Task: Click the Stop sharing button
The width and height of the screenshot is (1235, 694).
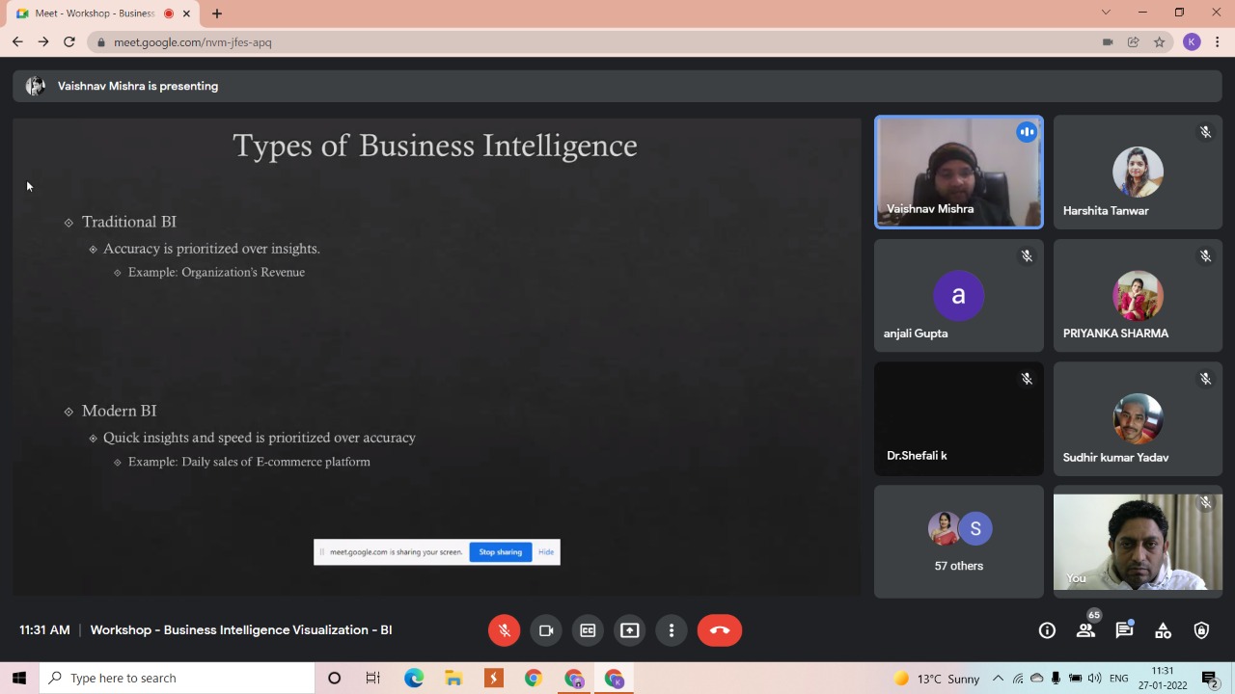Action: [500, 552]
